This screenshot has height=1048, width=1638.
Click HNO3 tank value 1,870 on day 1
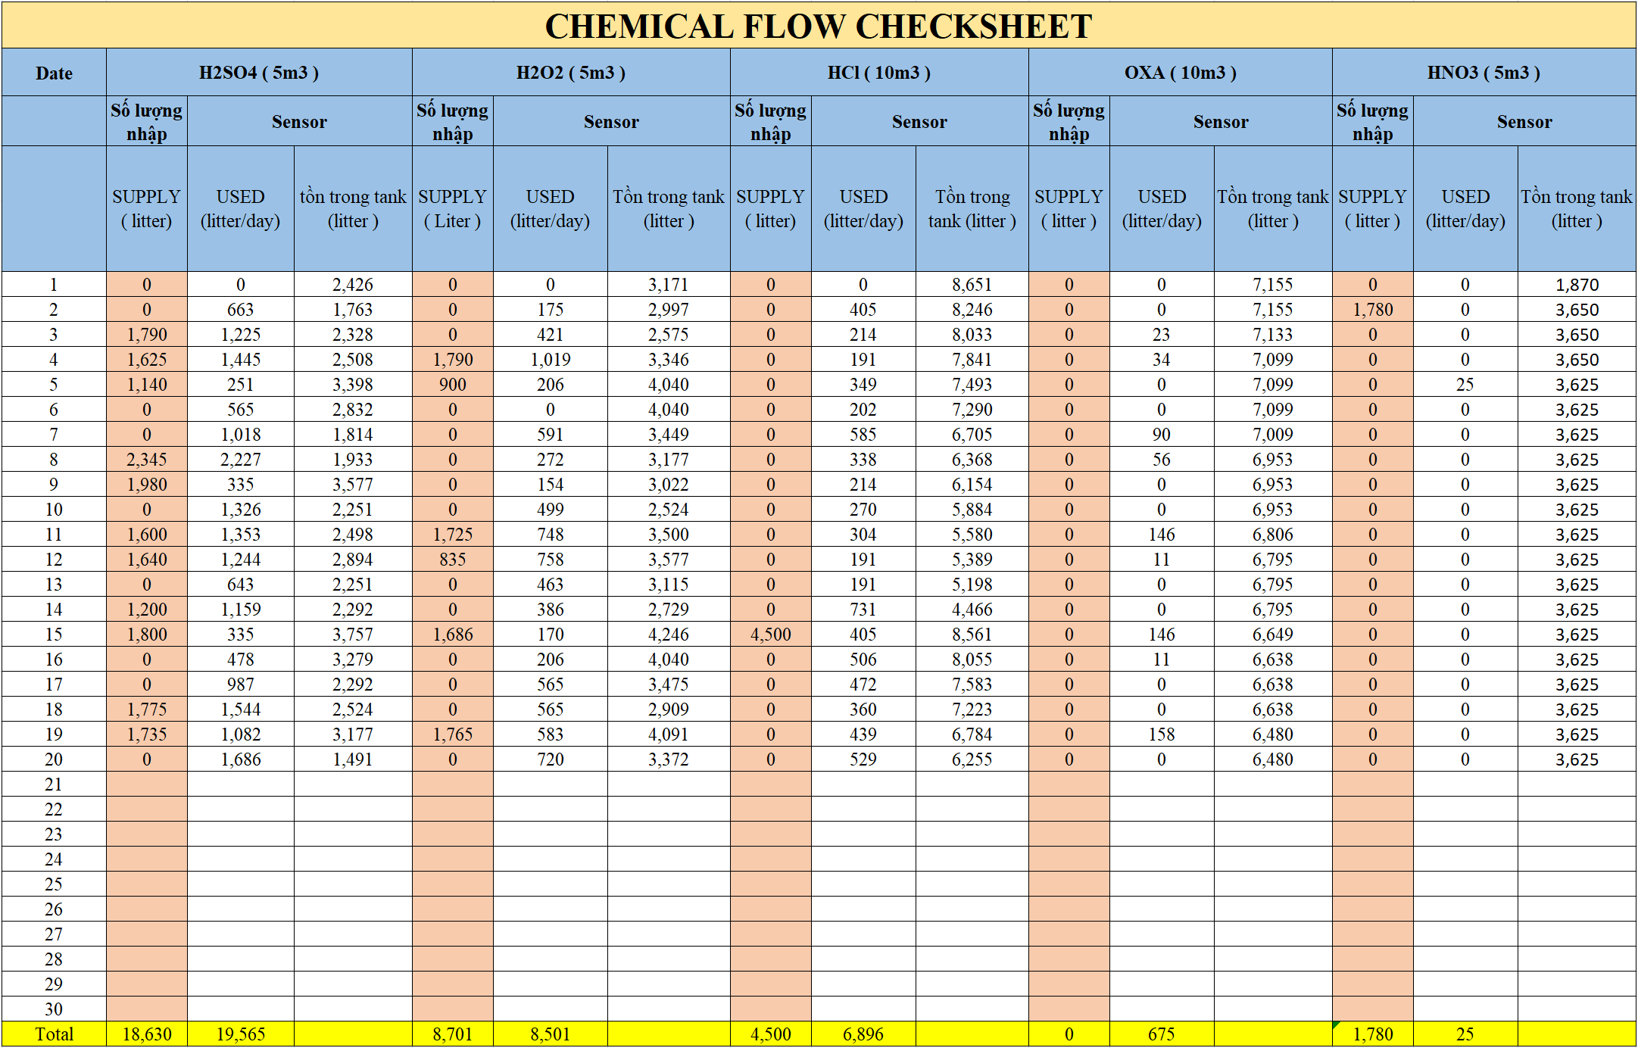pyautogui.click(x=1577, y=285)
